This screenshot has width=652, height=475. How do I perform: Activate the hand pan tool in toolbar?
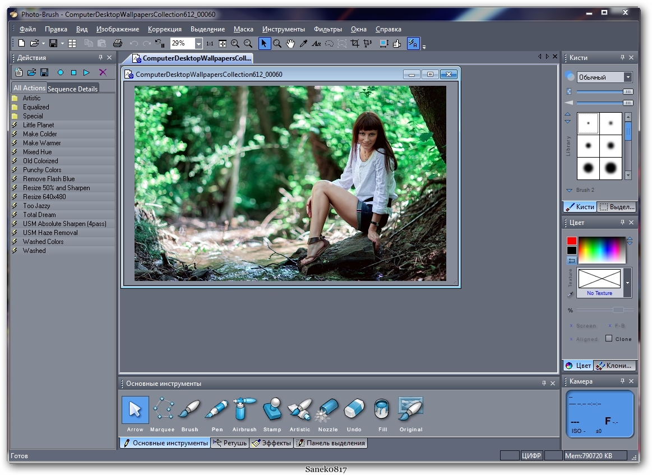point(290,43)
